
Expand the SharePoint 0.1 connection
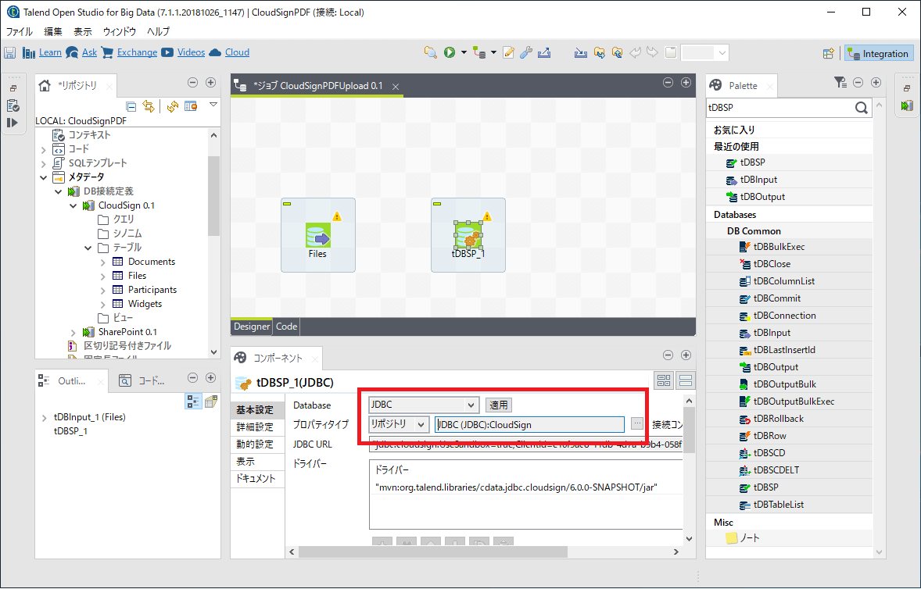click(x=73, y=332)
